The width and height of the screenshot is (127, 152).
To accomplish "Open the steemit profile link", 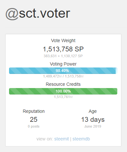I will (x=61, y=139).
